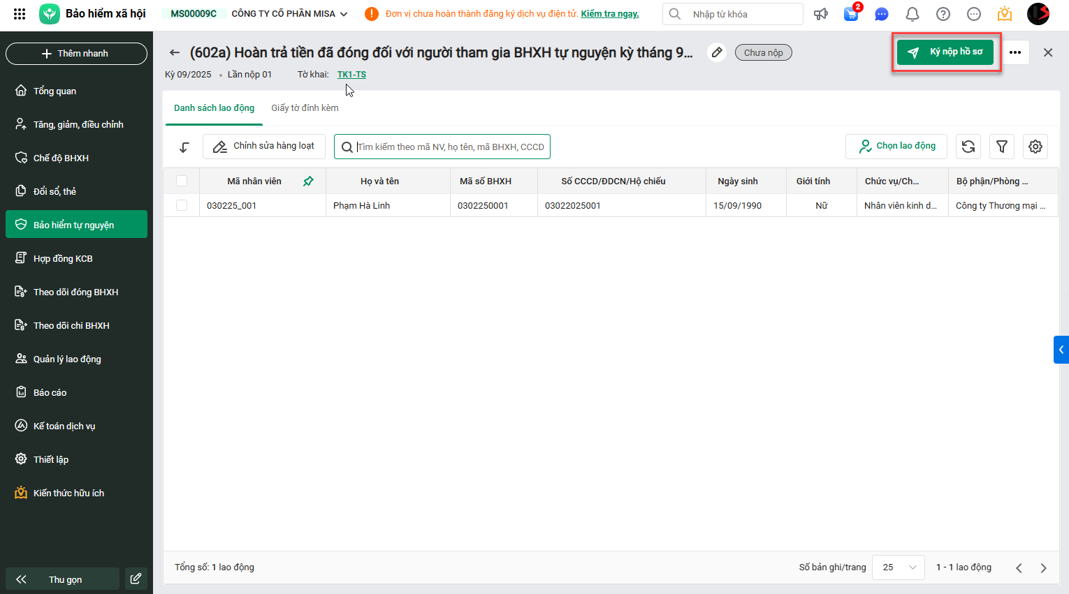Open the shopping cart with badge

tap(851, 13)
